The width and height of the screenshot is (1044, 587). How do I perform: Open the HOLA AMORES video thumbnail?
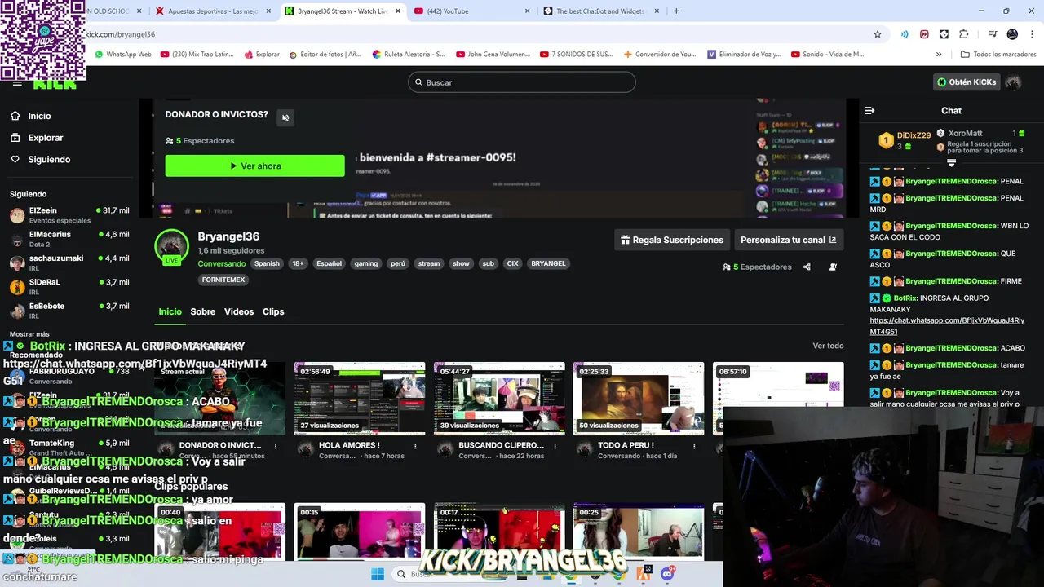360,398
